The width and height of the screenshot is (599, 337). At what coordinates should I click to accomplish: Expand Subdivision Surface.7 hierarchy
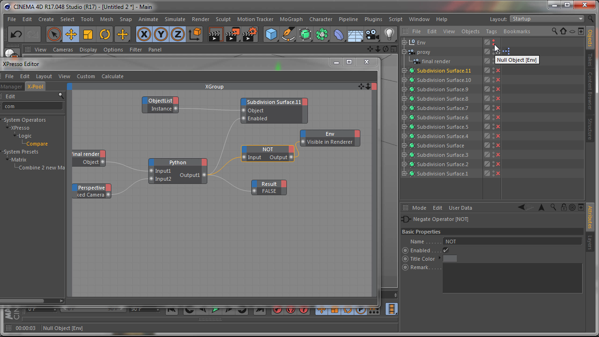(404, 108)
